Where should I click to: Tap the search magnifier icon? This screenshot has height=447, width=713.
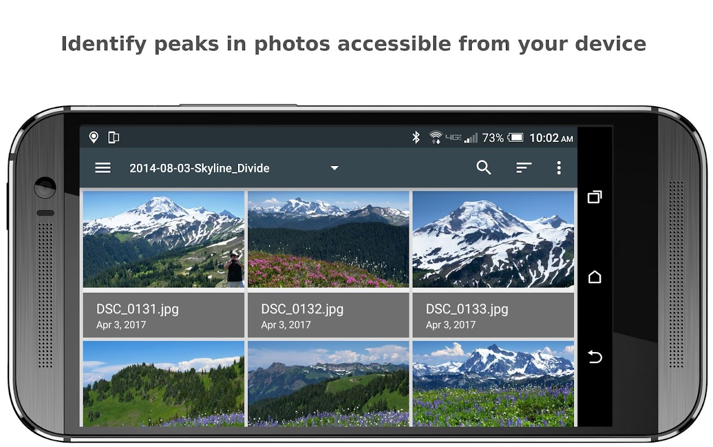(484, 168)
